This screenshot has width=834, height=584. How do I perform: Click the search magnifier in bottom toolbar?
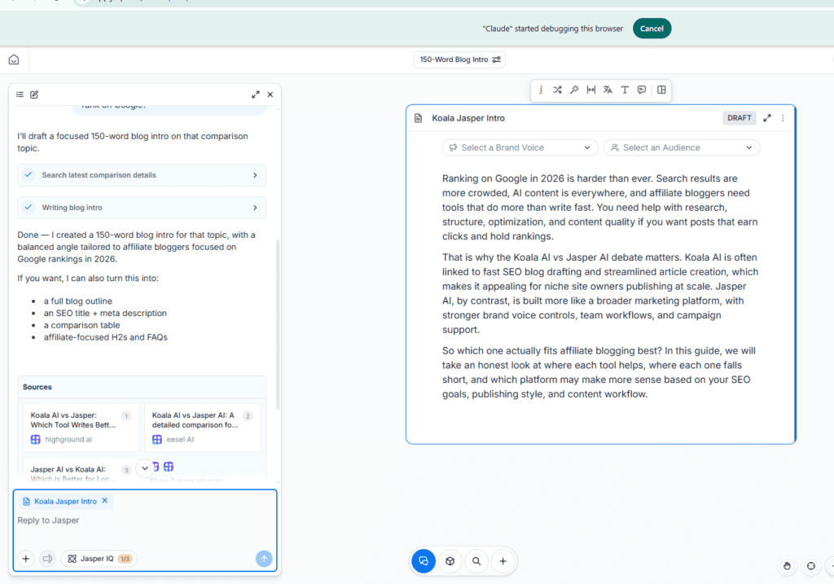(x=476, y=561)
